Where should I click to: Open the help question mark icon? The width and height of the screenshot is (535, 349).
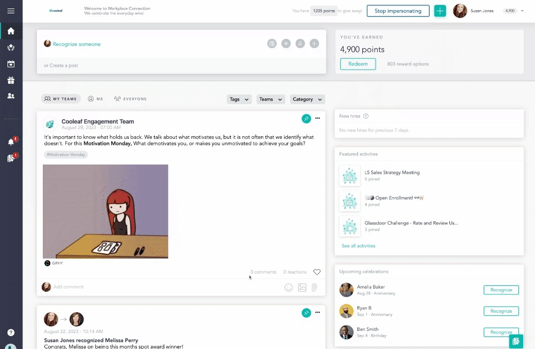11,332
